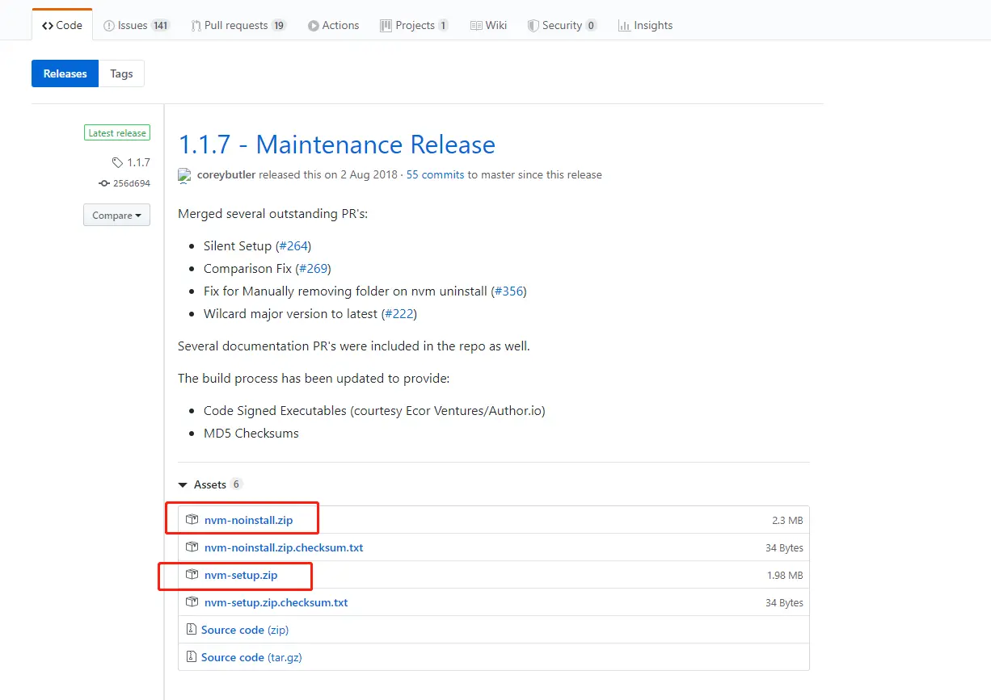Viewport: 991px width, 700px height.
Task: Open the Security tab
Action: (562, 25)
